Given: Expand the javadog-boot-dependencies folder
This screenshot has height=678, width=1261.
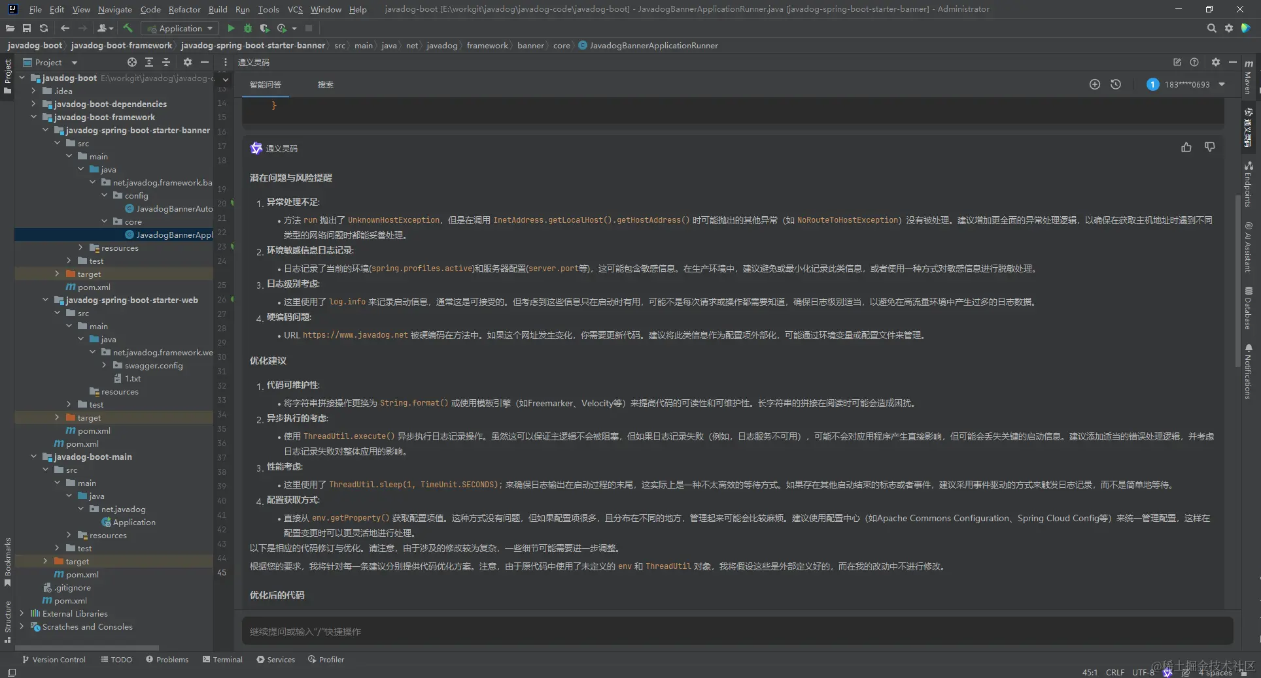Looking at the screenshot, I should 33,104.
